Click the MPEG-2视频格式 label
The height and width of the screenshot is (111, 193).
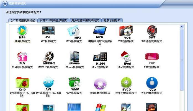click(48, 67)
